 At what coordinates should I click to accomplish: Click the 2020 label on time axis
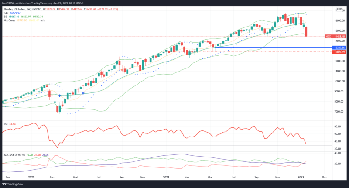31,178
